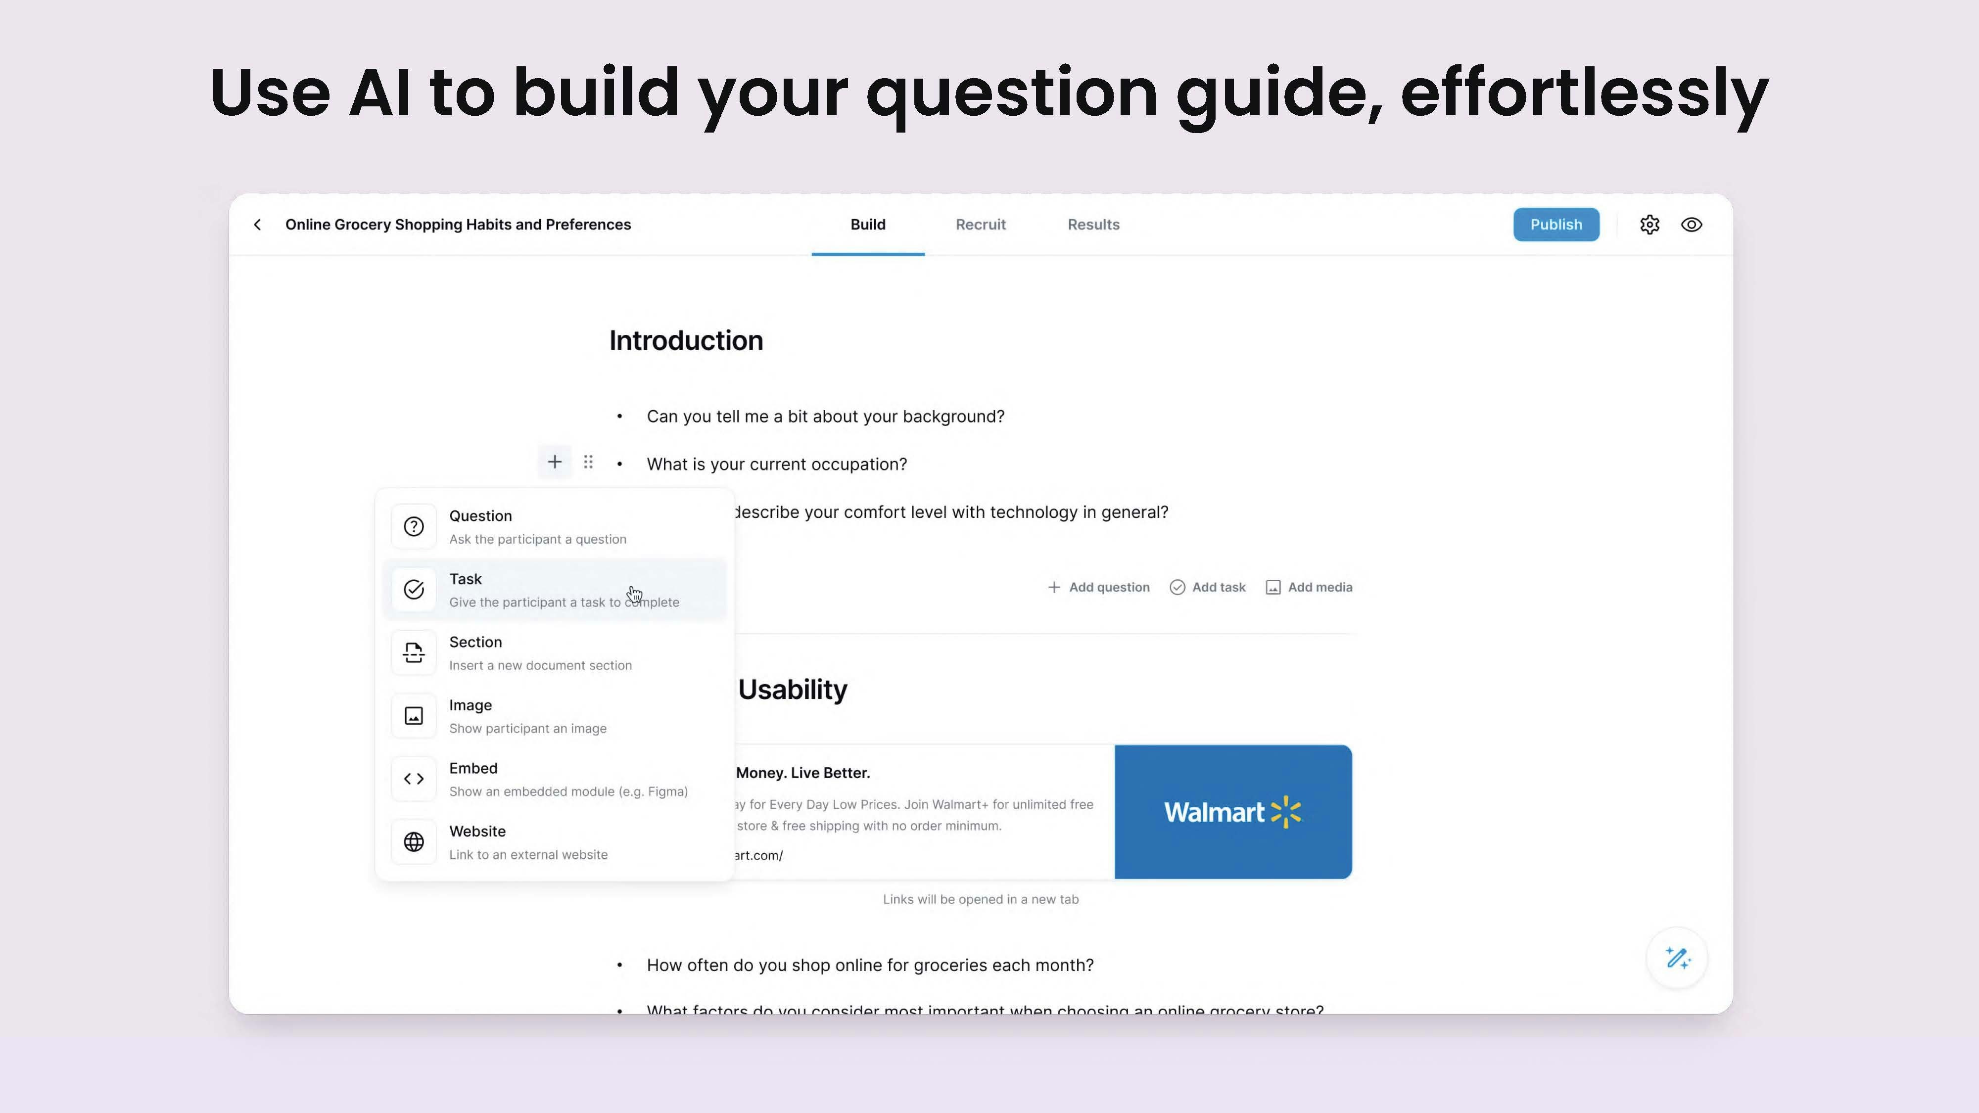The width and height of the screenshot is (1979, 1113).
Task: Switch to the Build tab
Action: pyautogui.click(x=867, y=223)
